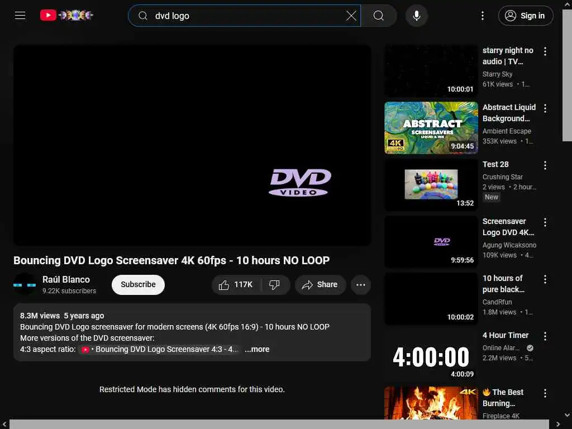Image resolution: width=572 pixels, height=429 pixels.
Task: Open options for 10 hours of pure black
Action: [545, 279]
